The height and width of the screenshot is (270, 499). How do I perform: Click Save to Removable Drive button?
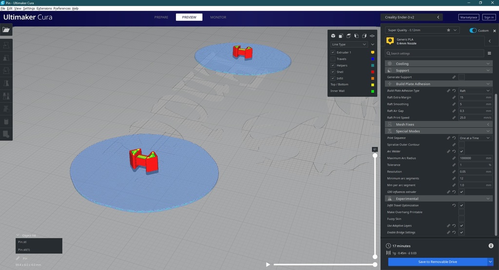[437, 262]
